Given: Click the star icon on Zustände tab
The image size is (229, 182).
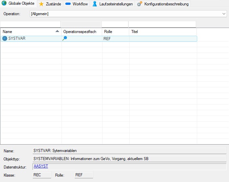Looking at the screenshot, I should click(x=41, y=4).
